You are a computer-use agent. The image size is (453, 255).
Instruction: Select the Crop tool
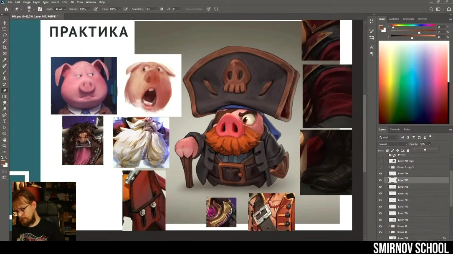pyautogui.click(x=5, y=47)
